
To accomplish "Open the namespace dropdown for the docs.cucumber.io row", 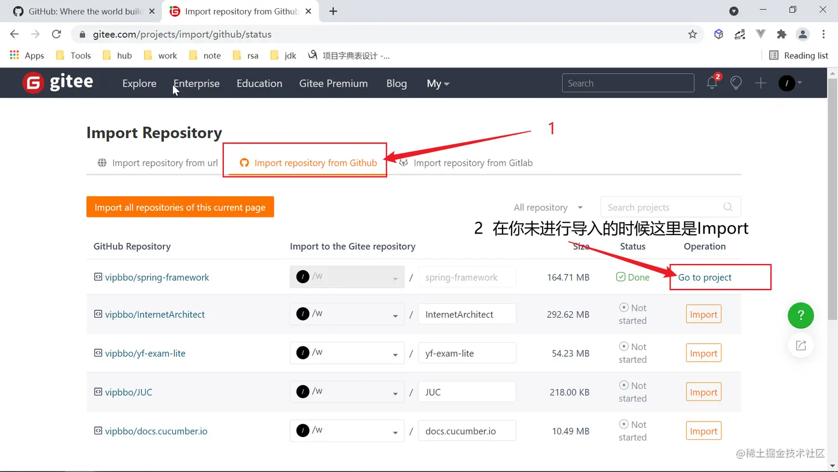I will point(347,430).
